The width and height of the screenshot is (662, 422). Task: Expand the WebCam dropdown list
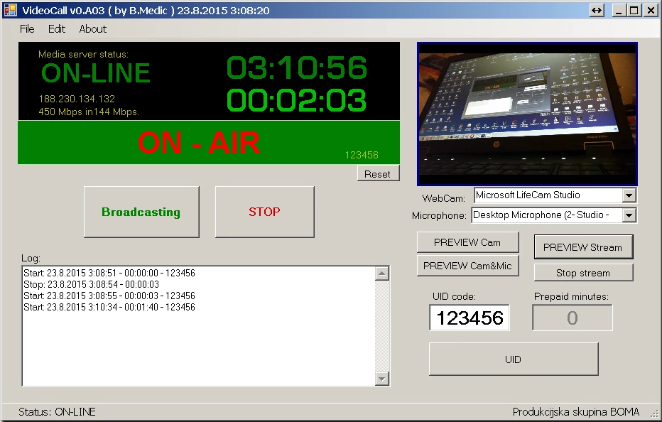point(629,195)
